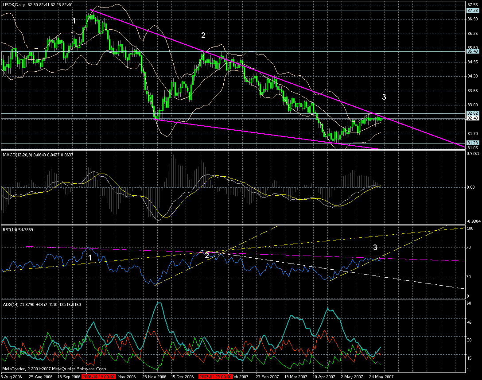Viewport: 482px width, 380px height.
Task: Click the ADX(14) indicator label
Action: pos(13,304)
